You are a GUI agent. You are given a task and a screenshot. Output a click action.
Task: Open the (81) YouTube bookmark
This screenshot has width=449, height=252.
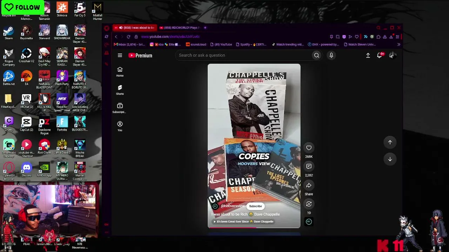point(221,44)
